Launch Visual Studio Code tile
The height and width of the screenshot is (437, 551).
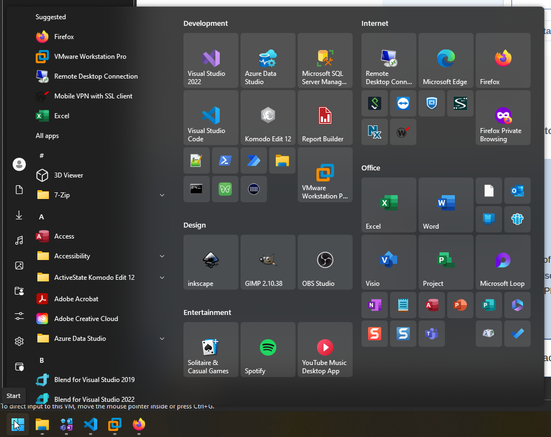point(211,118)
